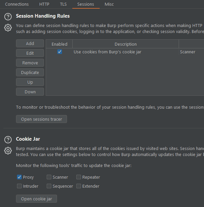Uncheck the Proxy traffic checkbox
Image resolution: width=204 pixels, height=207 pixels.
point(19,177)
